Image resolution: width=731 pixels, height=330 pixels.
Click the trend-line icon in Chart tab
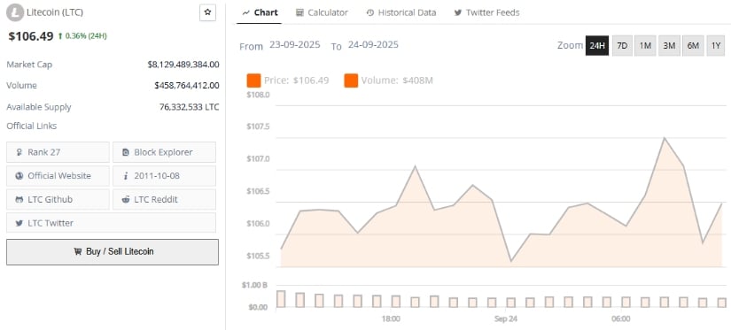245,12
